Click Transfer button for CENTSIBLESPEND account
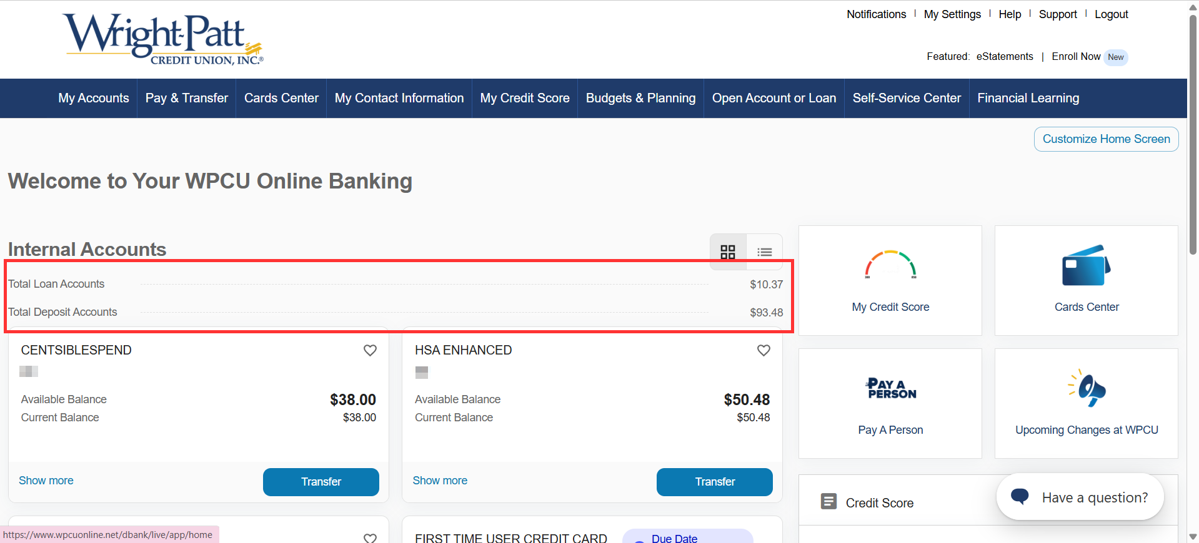The width and height of the screenshot is (1199, 543). (x=321, y=482)
